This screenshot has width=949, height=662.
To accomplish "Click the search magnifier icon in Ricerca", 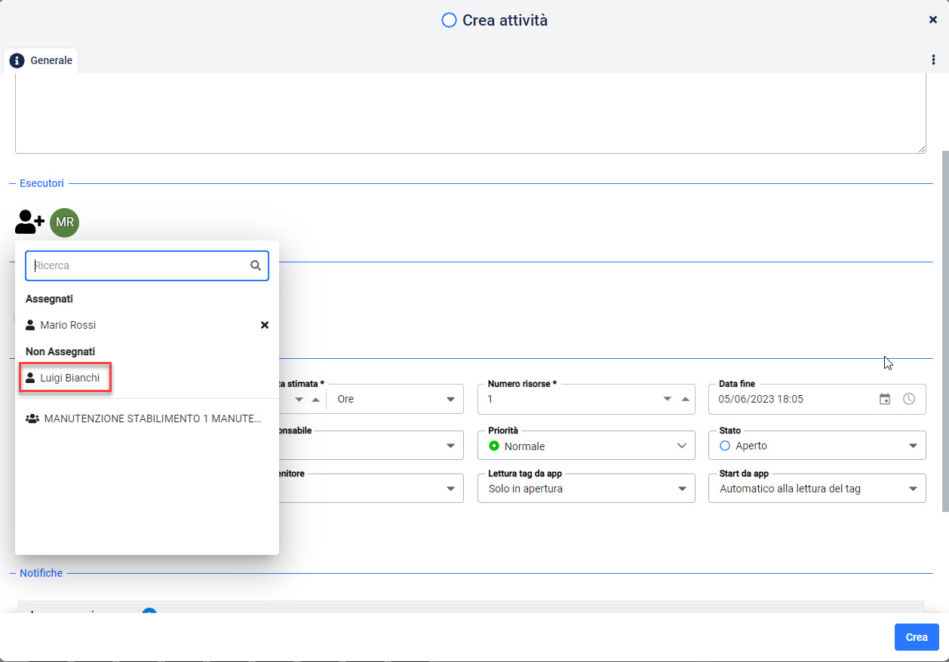I will point(256,265).
